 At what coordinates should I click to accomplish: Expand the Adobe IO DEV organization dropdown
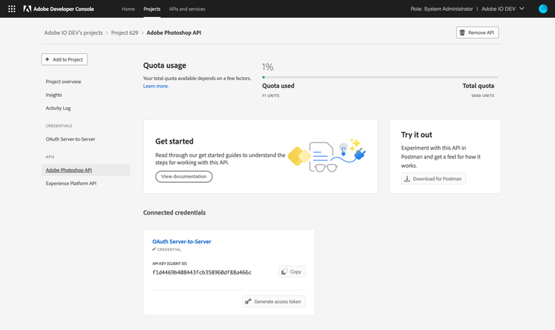pyautogui.click(x=522, y=9)
